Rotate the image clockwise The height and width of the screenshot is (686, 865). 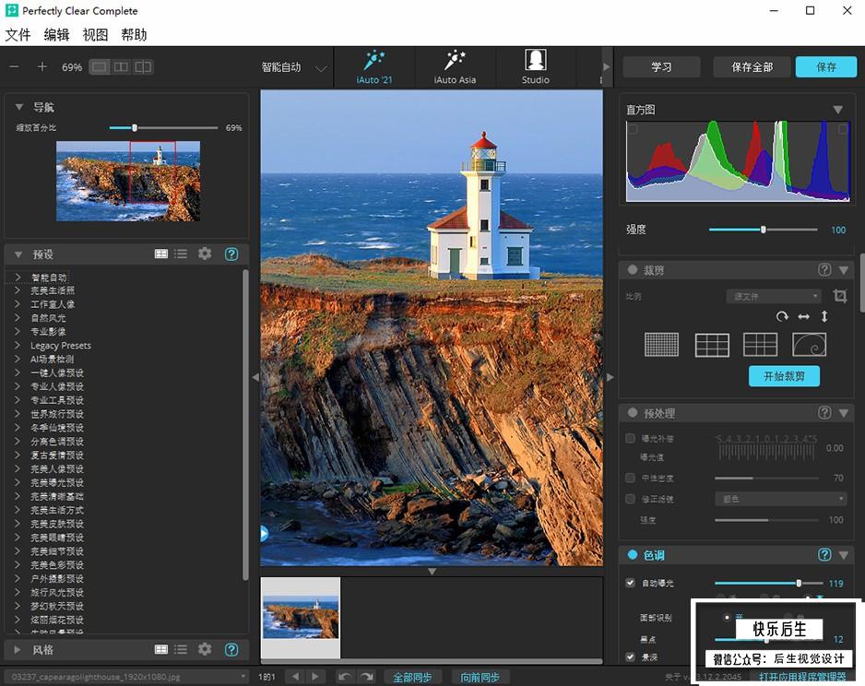(782, 316)
